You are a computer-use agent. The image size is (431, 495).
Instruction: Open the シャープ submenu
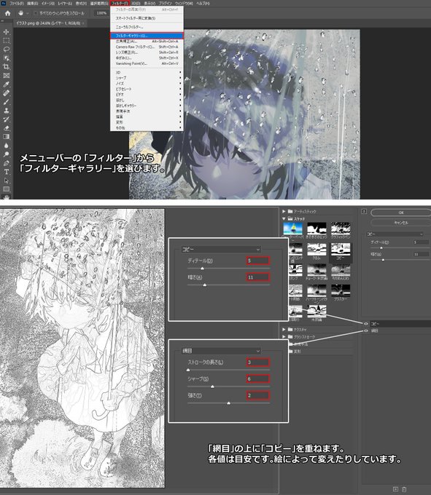point(147,78)
